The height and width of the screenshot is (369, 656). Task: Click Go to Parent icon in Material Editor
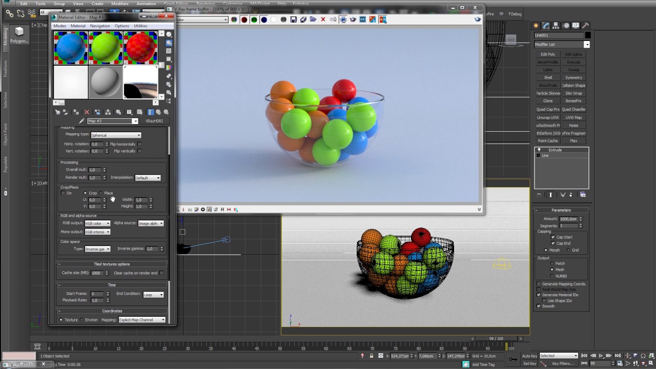(158, 112)
